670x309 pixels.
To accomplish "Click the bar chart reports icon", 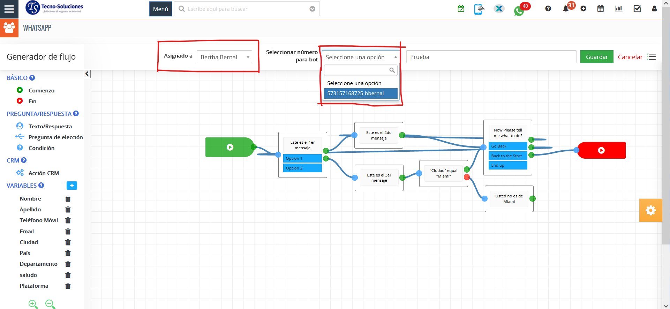I will click(618, 9).
